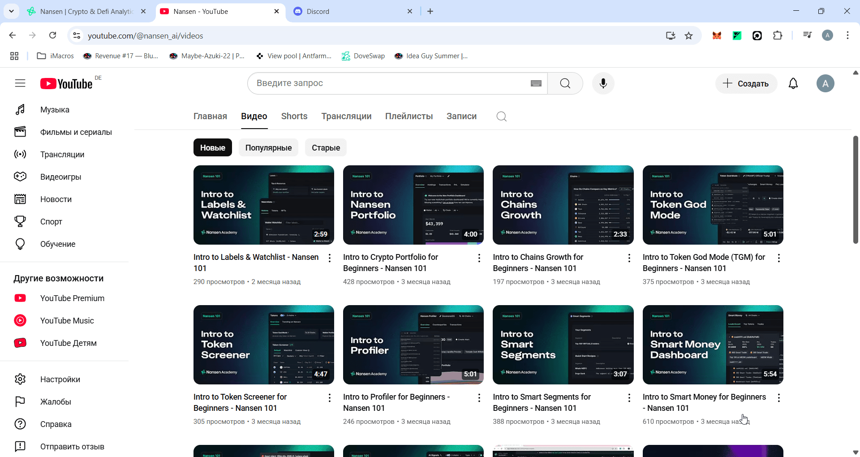Open Chrome three-dot menu
The image size is (860, 457).
(847, 35)
